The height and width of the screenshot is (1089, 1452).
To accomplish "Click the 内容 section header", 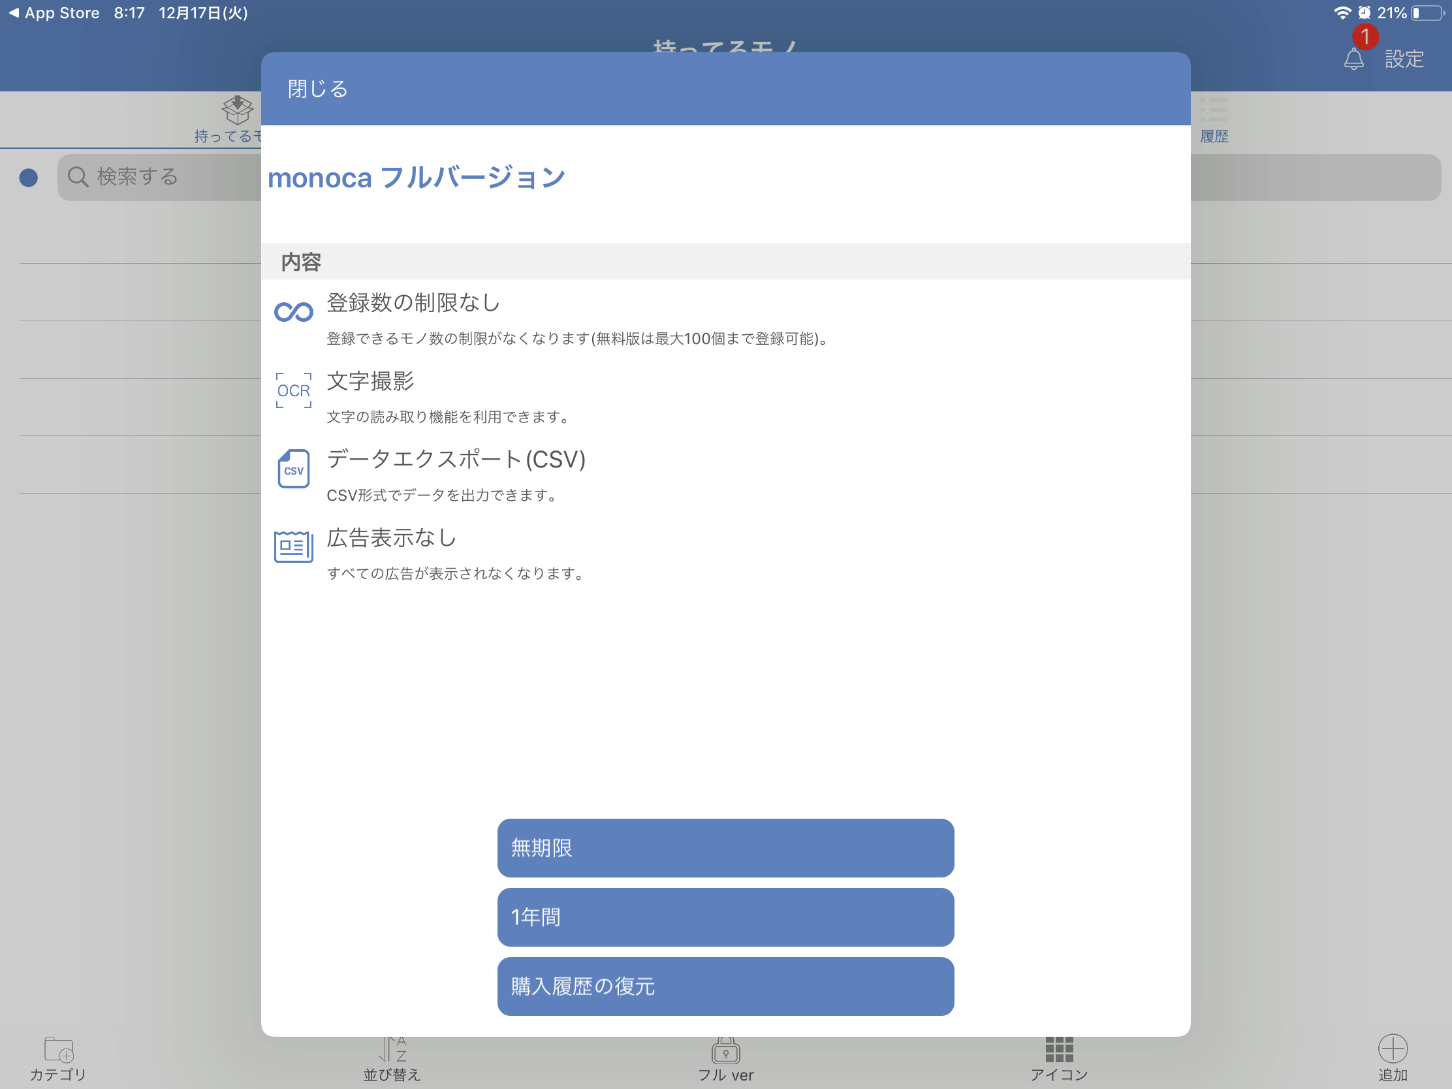I will click(x=300, y=262).
